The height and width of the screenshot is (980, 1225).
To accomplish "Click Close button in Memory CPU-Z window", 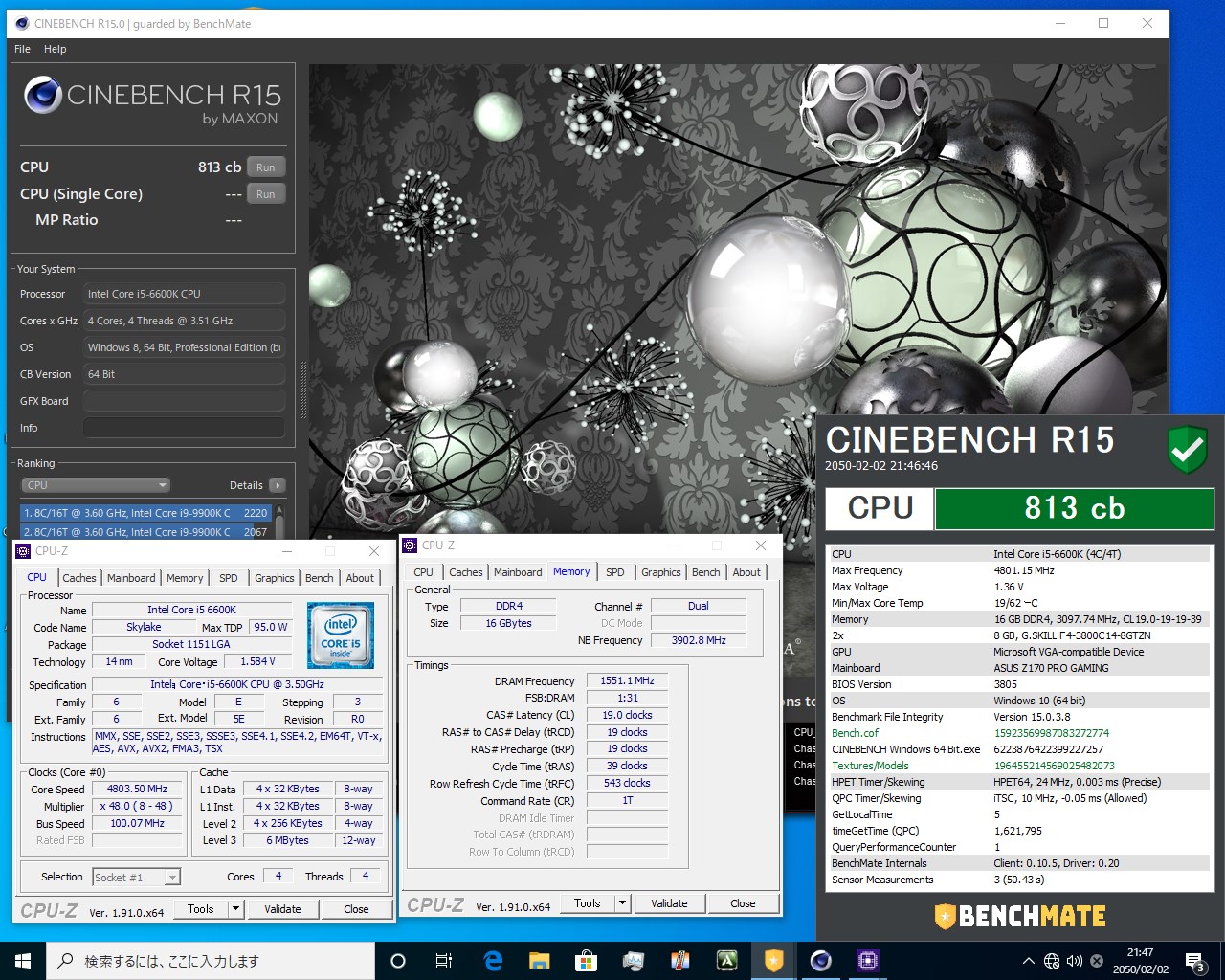I will coord(743,903).
